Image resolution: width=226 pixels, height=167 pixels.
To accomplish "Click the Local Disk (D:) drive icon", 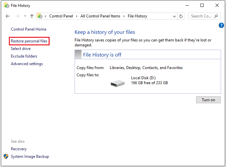I will [x=118, y=83].
